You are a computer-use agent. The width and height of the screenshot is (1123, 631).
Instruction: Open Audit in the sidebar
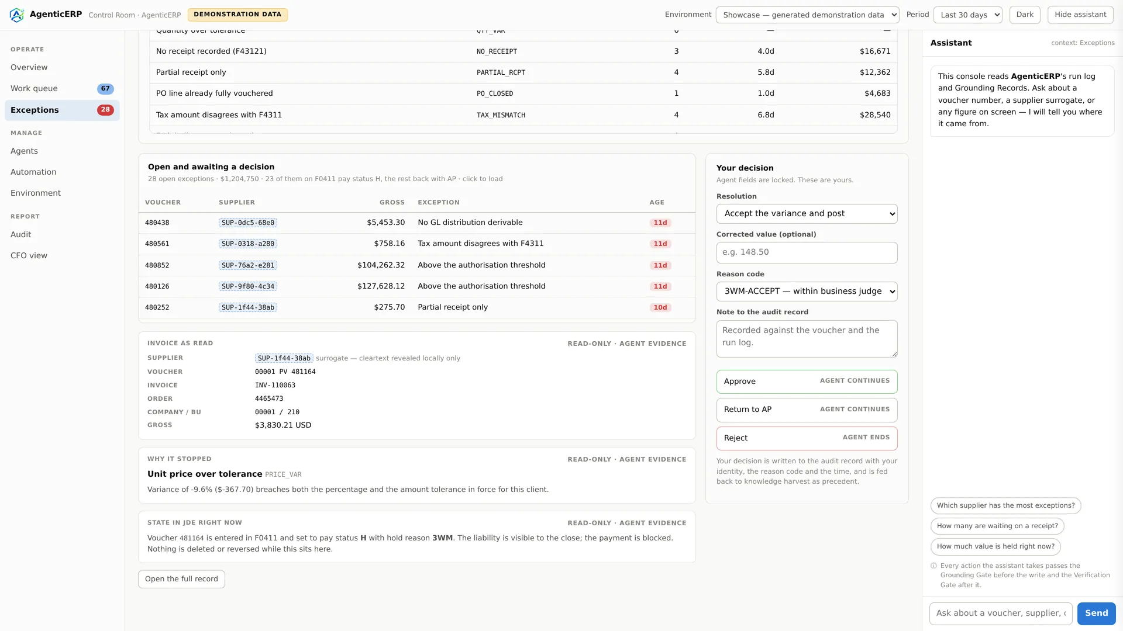(62, 235)
